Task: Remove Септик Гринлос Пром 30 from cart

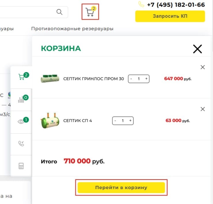Action: [203, 67]
